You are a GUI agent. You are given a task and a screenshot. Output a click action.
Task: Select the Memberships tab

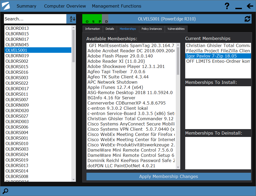[128, 29]
